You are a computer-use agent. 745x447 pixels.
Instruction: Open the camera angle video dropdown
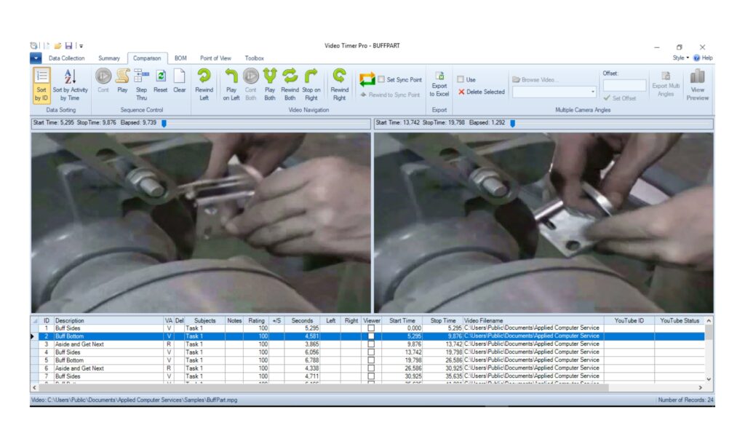click(x=592, y=92)
